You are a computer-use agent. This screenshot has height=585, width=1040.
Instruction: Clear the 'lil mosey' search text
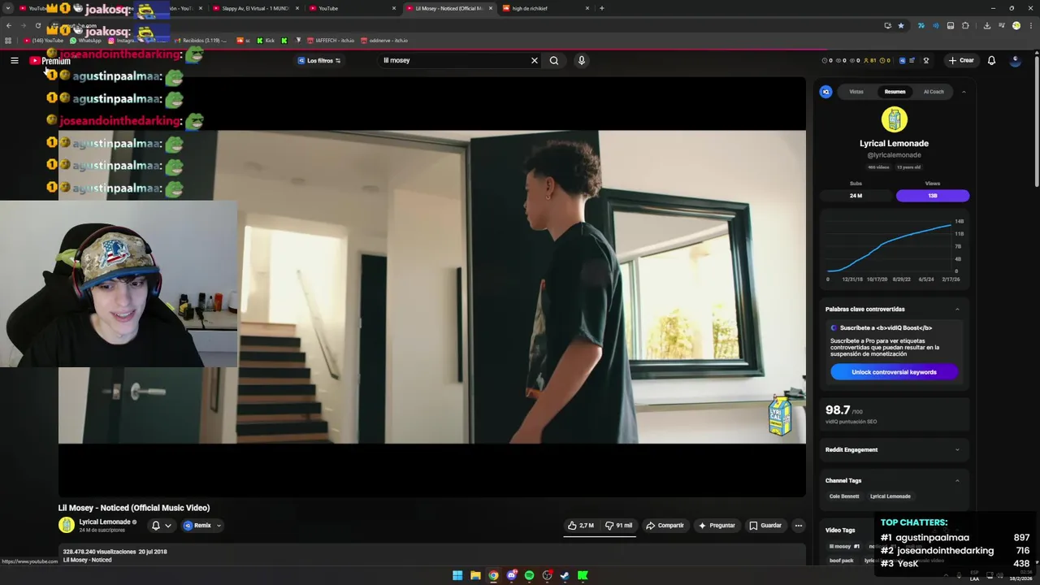(535, 60)
